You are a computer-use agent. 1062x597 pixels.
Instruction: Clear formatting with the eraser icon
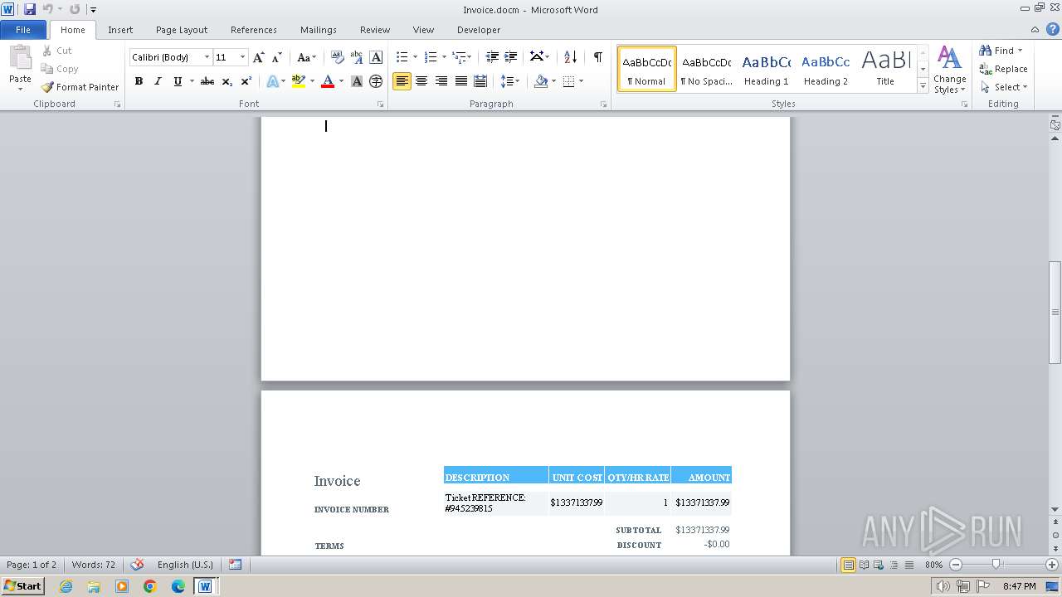tap(337, 57)
